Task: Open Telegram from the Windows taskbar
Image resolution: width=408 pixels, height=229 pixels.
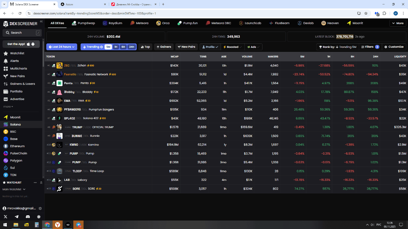Action: pos(79,225)
